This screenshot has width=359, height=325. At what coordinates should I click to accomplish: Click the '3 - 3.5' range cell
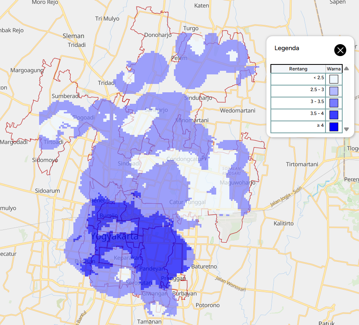coord(298,103)
